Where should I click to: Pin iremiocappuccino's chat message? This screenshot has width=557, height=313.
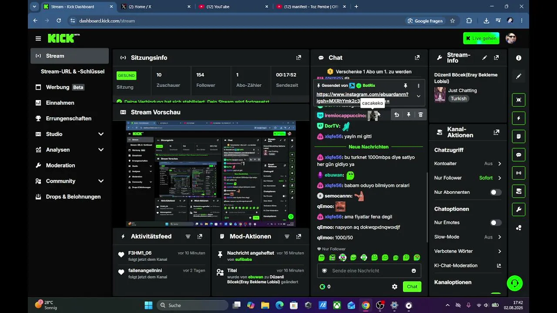[x=409, y=115]
